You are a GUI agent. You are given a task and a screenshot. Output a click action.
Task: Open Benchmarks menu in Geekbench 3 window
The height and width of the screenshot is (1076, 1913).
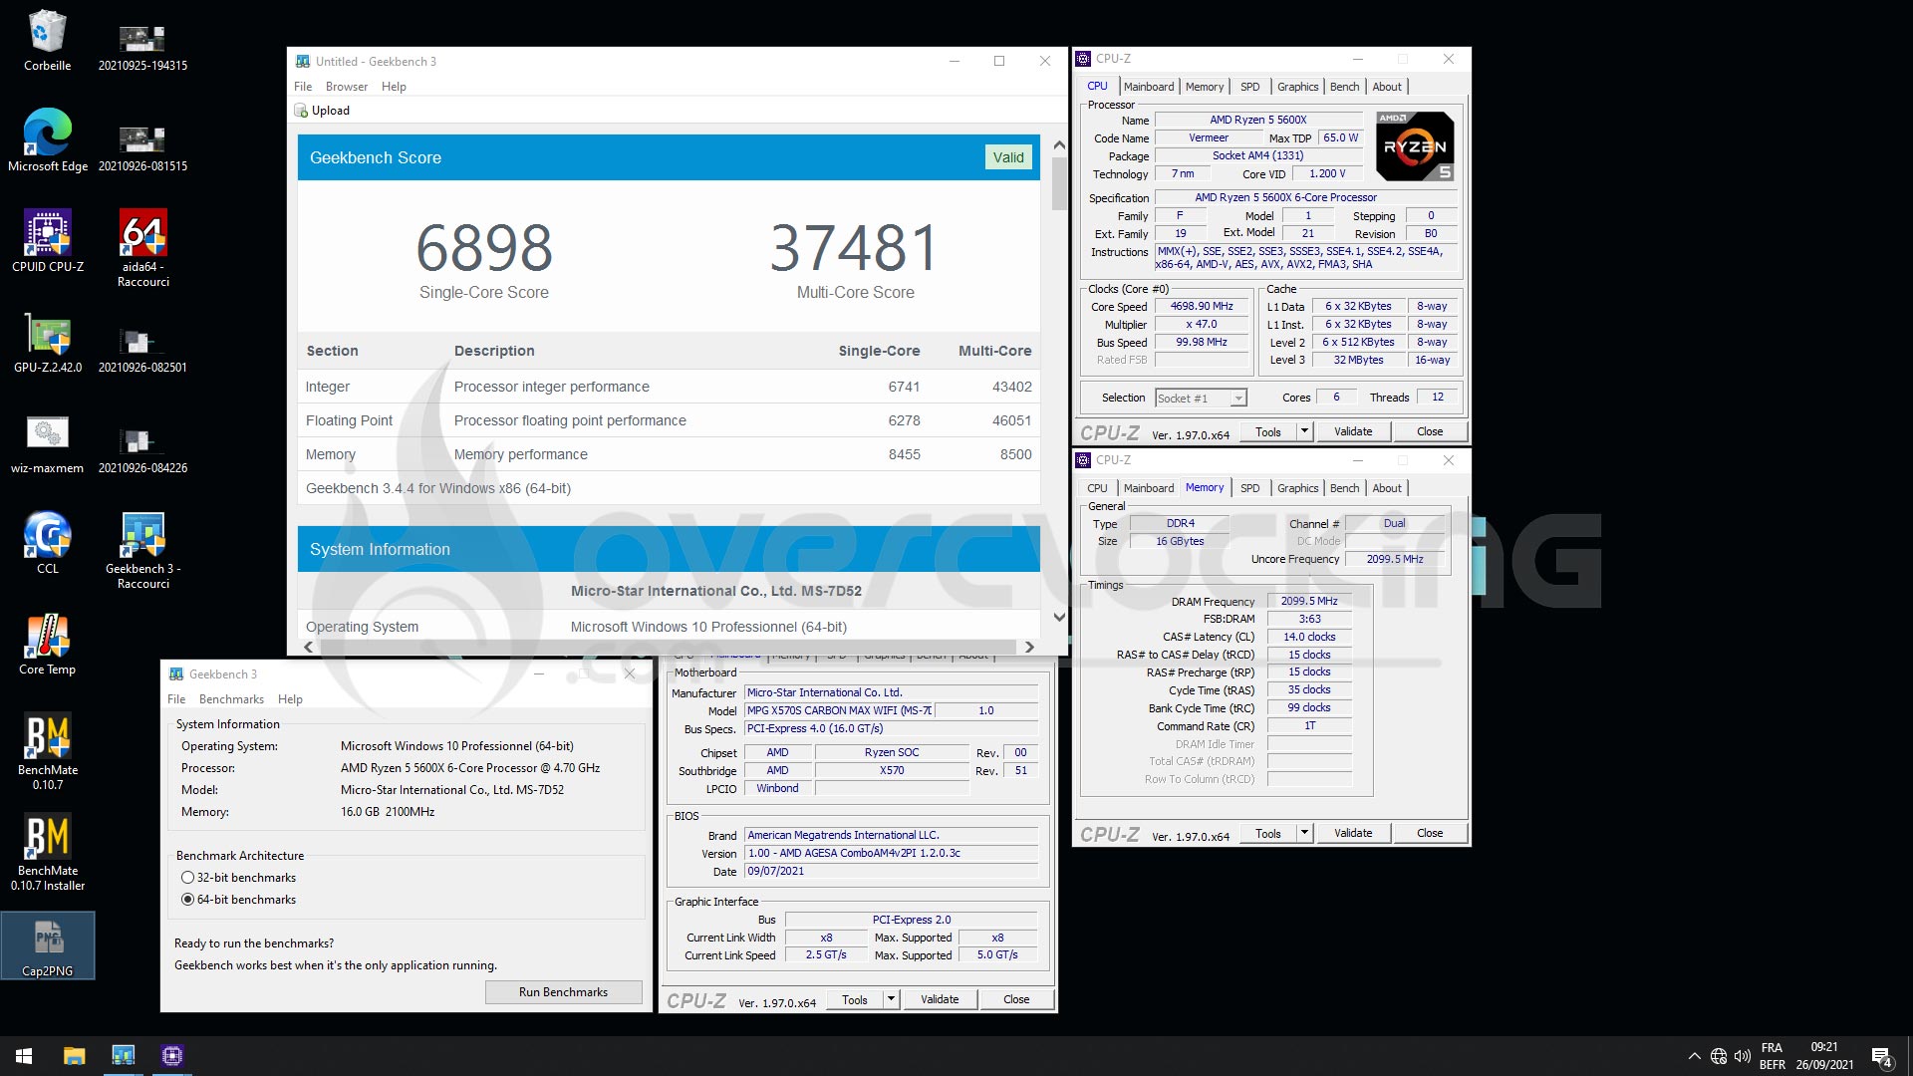click(x=231, y=699)
